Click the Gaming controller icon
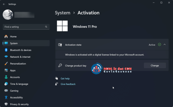This screenshot has height=107, width=173. click(x=6, y=90)
